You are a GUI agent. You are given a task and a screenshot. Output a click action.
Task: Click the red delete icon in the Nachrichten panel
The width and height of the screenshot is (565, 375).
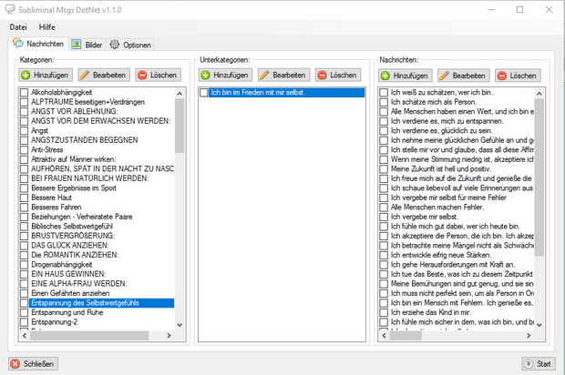[502, 76]
